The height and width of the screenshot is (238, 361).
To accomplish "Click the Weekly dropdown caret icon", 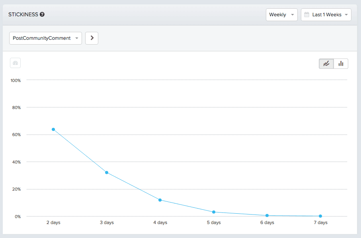I will tap(293, 14).
